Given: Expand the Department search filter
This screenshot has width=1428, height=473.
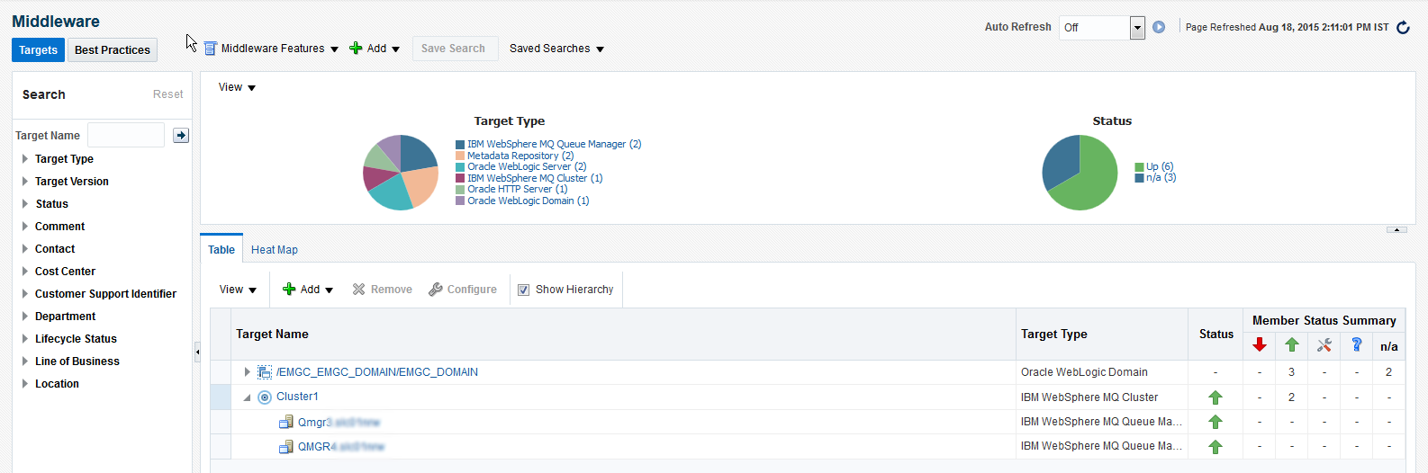Looking at the screenshot, I should pos(25,317).
